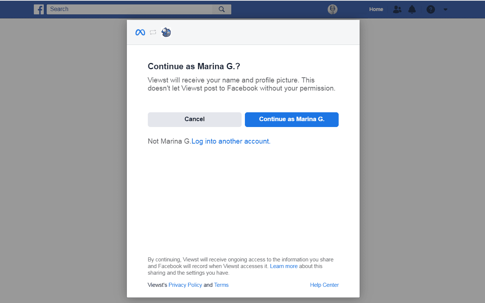Go to Home in the top bar
Viewport: 485px width, 303px height.
[x=376, y=10]
